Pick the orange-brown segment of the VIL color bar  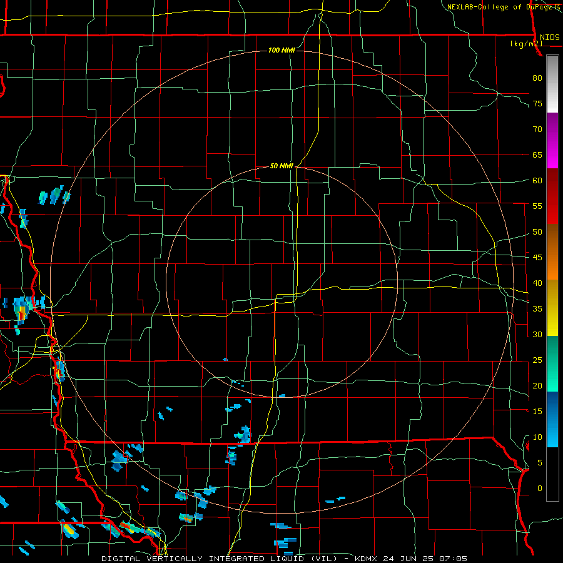click(552, 252)
